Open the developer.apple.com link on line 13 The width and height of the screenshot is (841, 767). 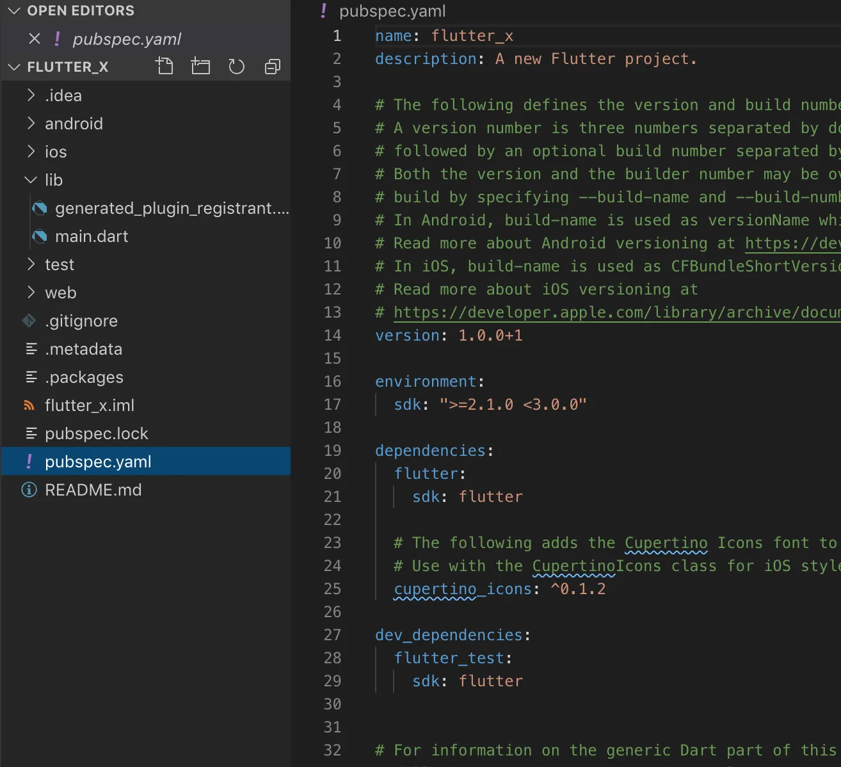[614, 312]
